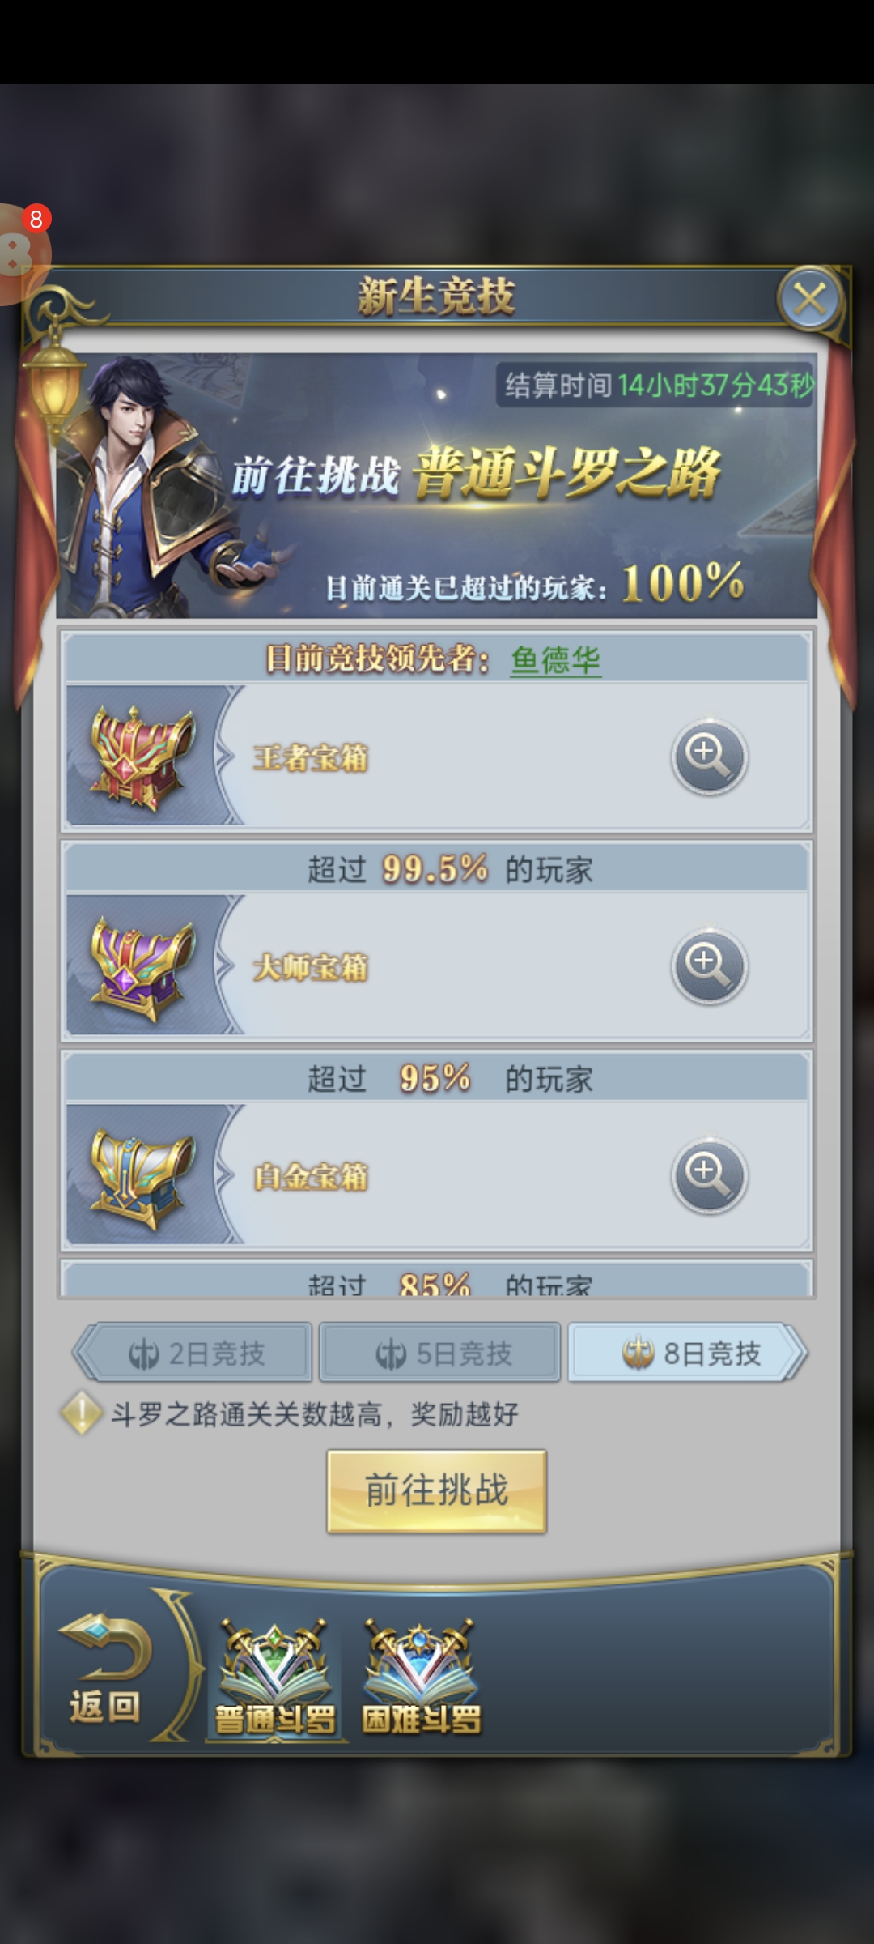The height and width of the screenshot is (1944, 874).
Task: Inspect 大师宝箱 rewards with magnifier icon
Action: (709, 966)
